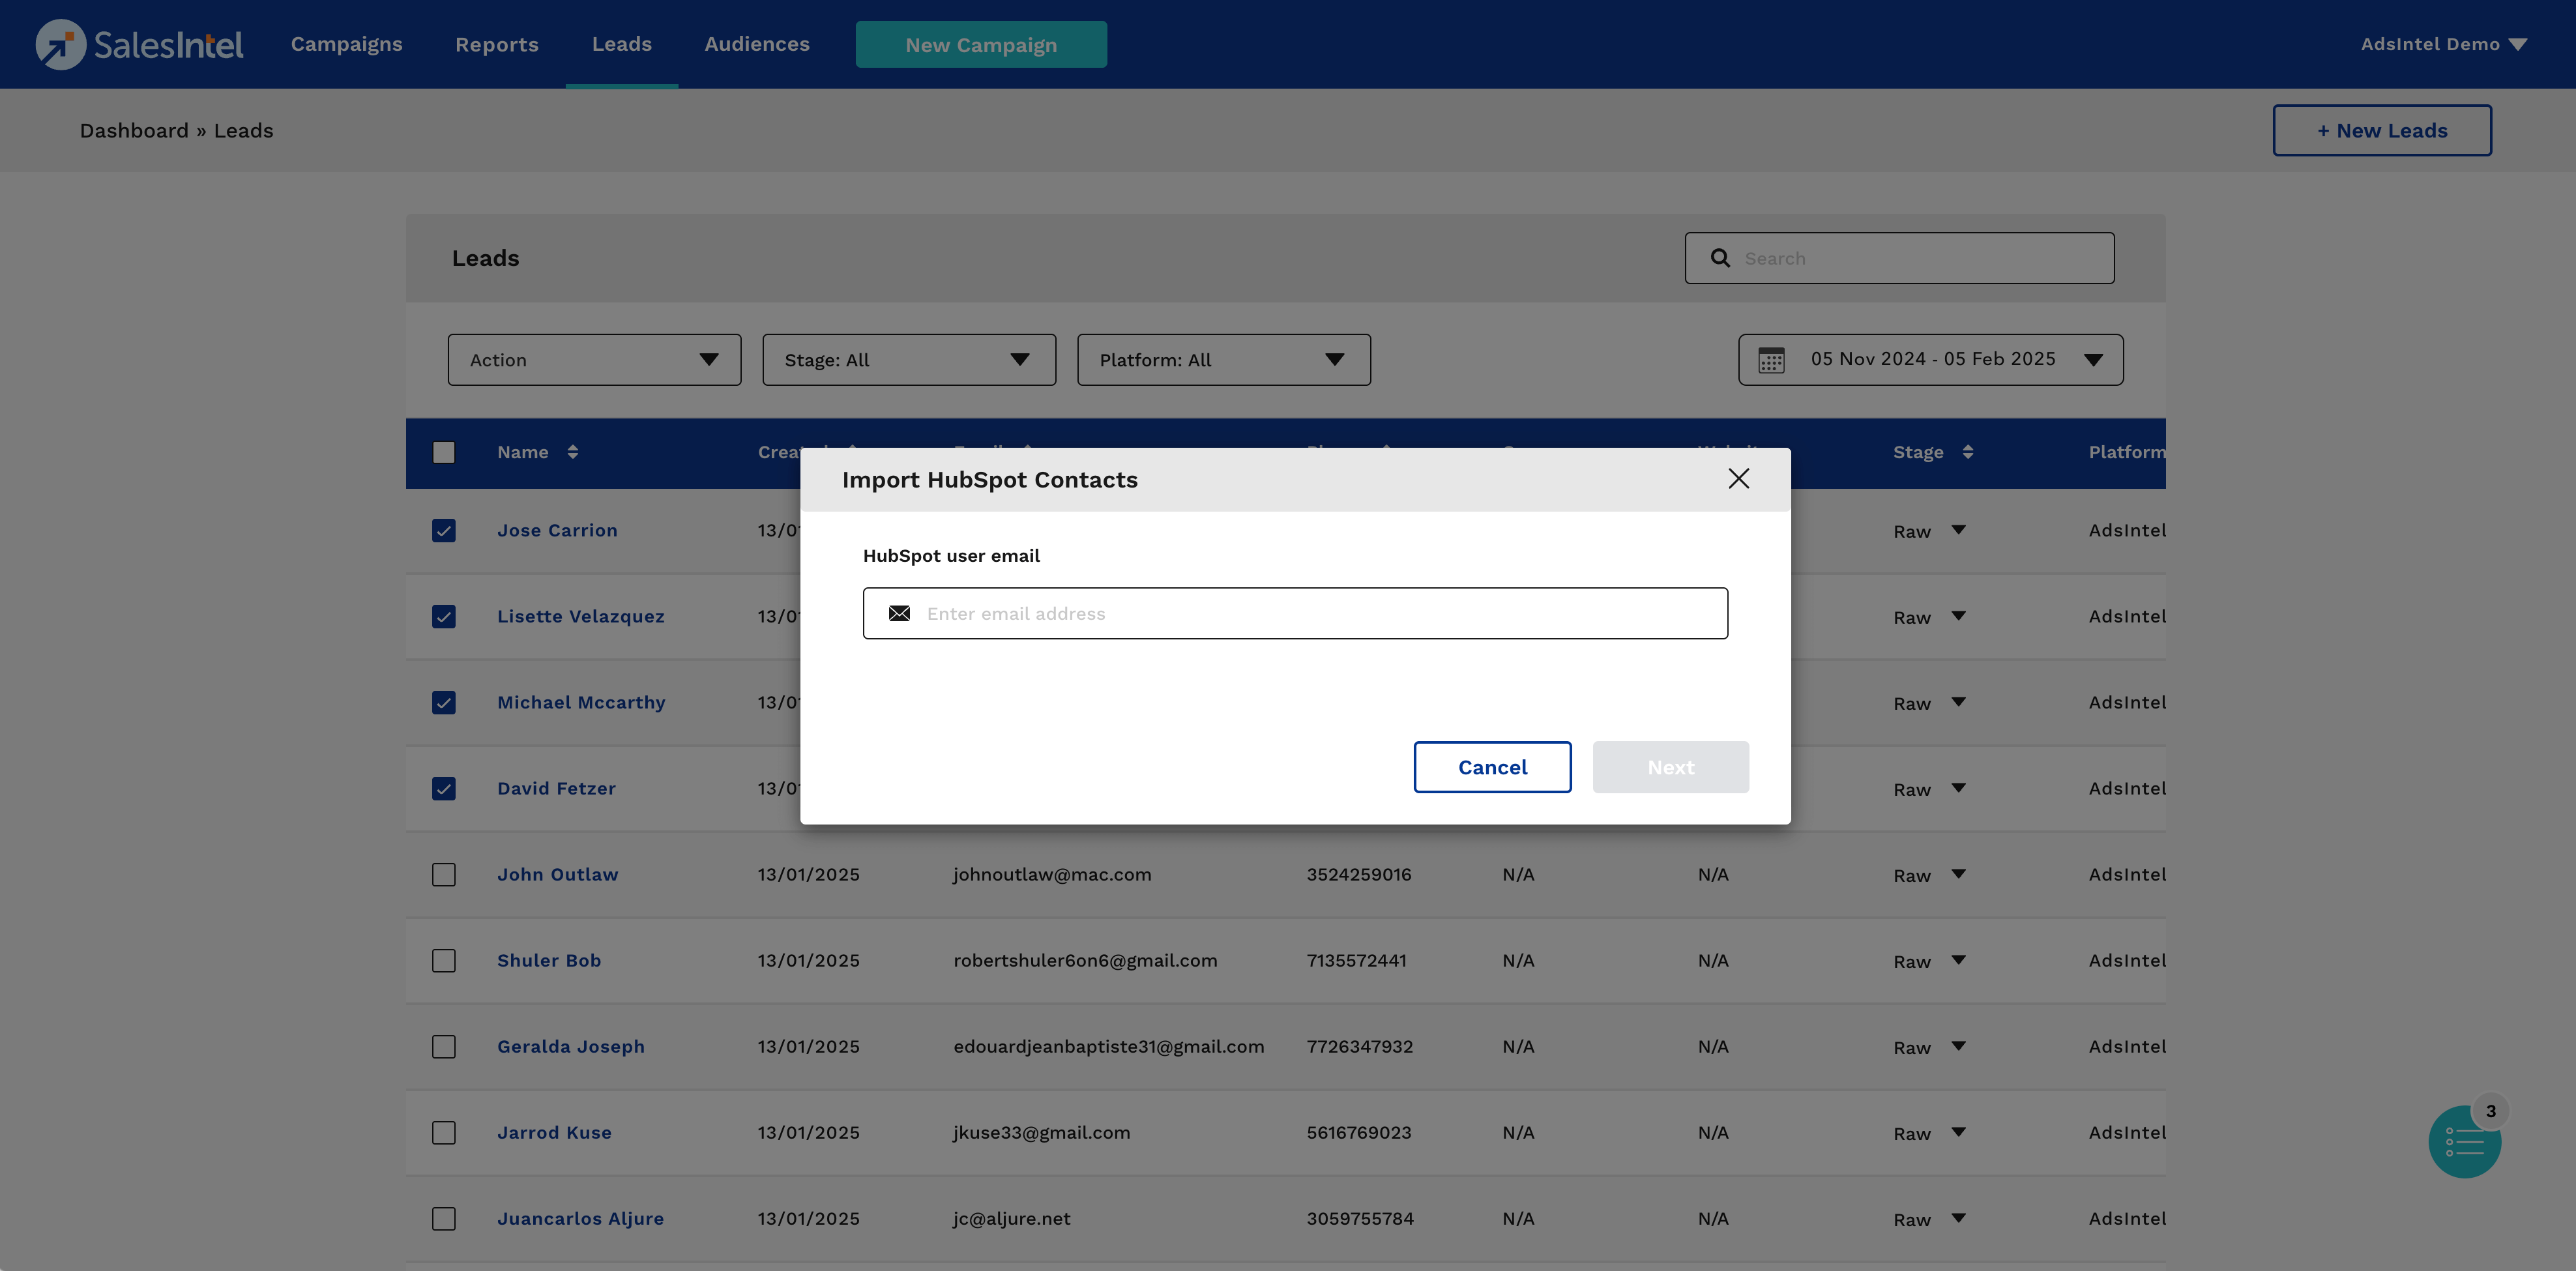This screenshot has width=2576, height=1271.
Task: Toggle the select-all header checkbox
Action: click(x=444, y=452)
